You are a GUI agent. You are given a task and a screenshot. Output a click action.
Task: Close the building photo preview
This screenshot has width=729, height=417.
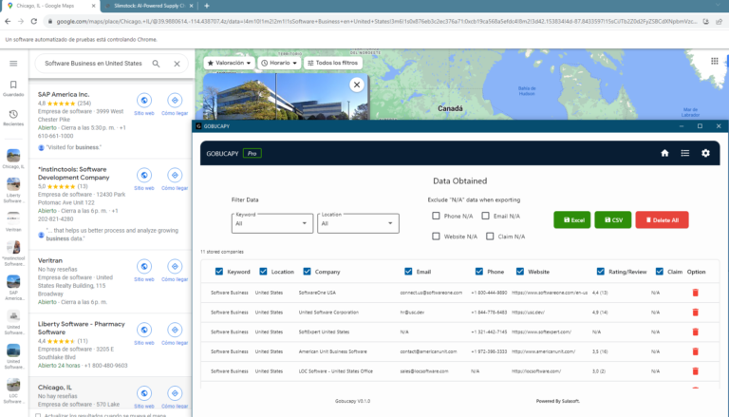point(357,85)
